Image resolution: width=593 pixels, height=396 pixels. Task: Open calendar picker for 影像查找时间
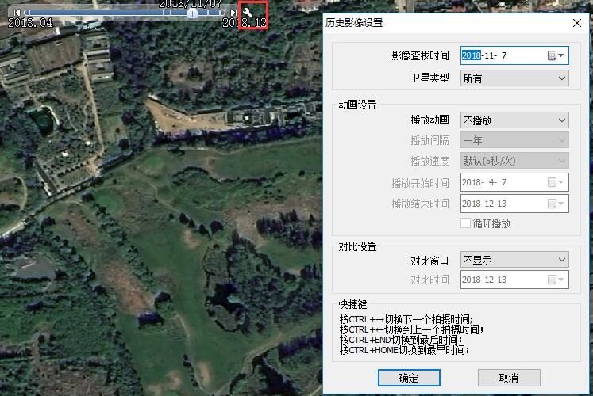[556, 55]
